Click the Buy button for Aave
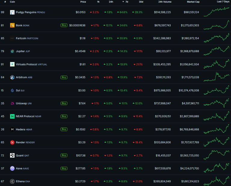This screenshot has width=231, height=186. [x=64, y=168]
